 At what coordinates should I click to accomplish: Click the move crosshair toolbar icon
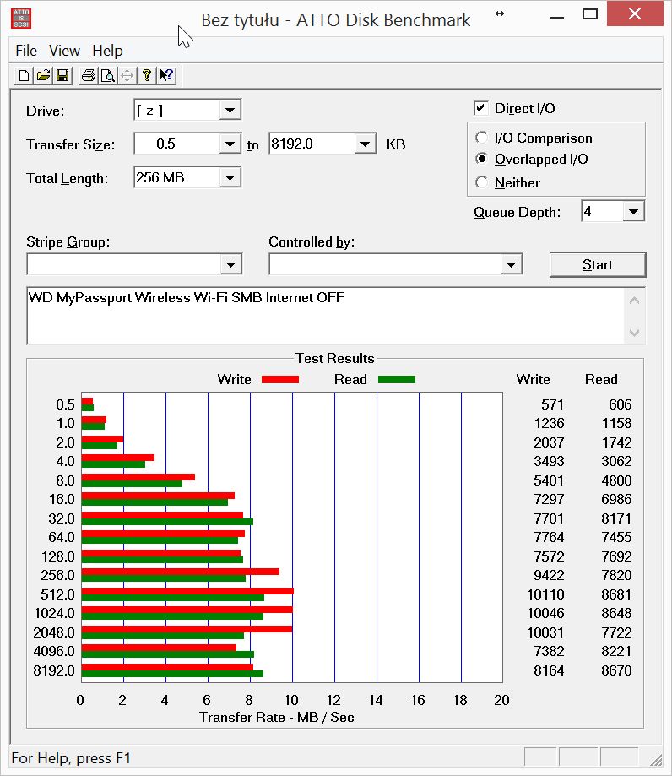pyautogui.click(x=127, y=75)
